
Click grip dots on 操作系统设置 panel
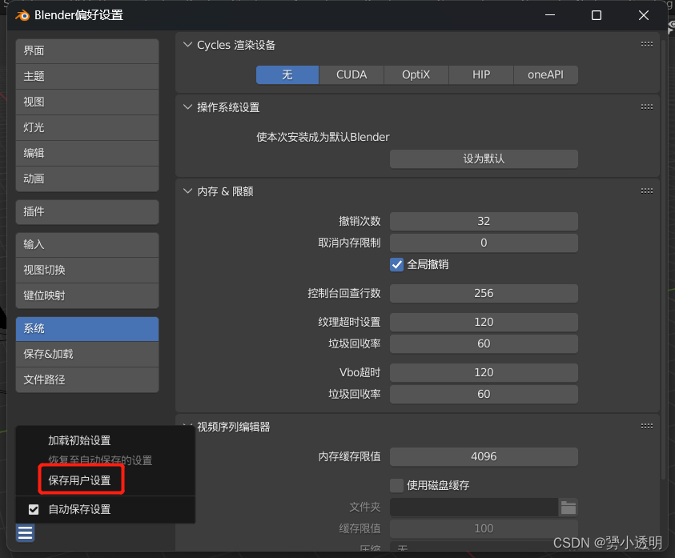coord(647,106)
